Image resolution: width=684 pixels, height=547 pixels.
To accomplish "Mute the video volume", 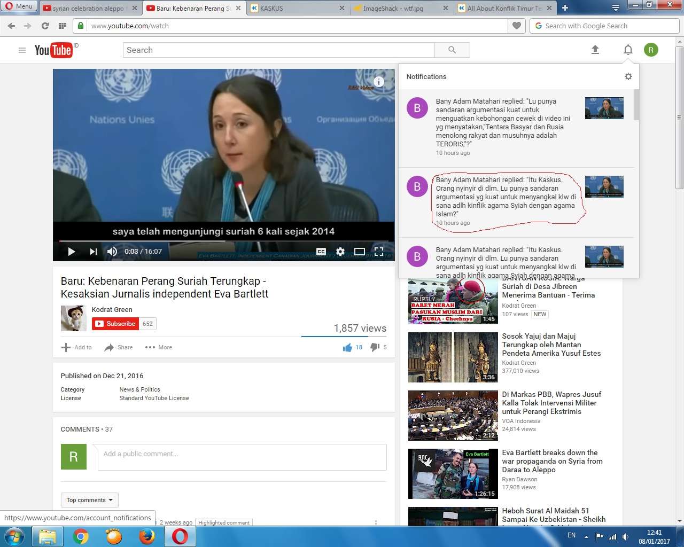I will pos(112,252).
